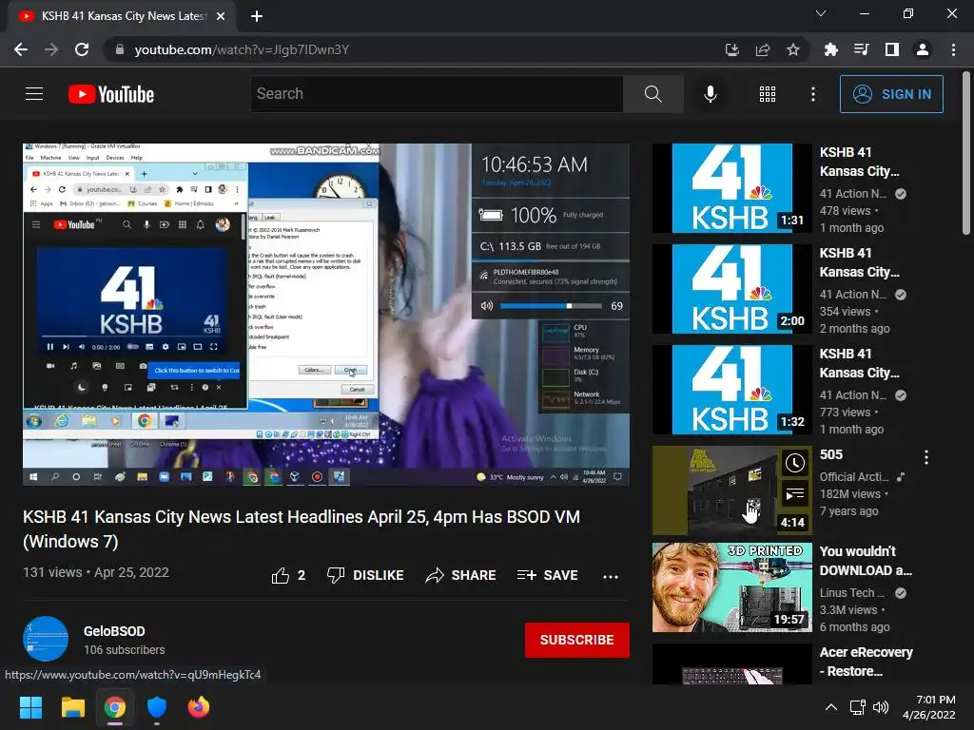Reload the page
Screen dimensions: 974x730
82,49
